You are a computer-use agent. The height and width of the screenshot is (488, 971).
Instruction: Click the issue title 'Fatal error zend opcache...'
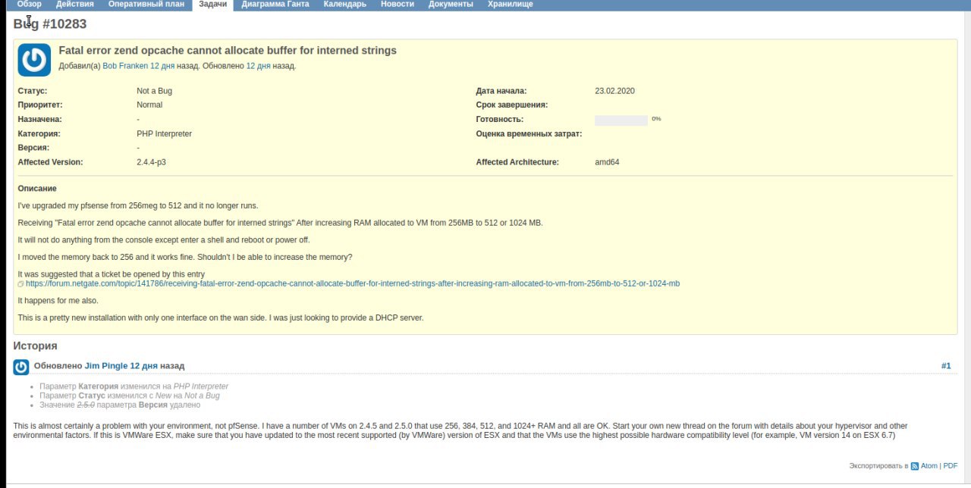(x=228, y=51)
